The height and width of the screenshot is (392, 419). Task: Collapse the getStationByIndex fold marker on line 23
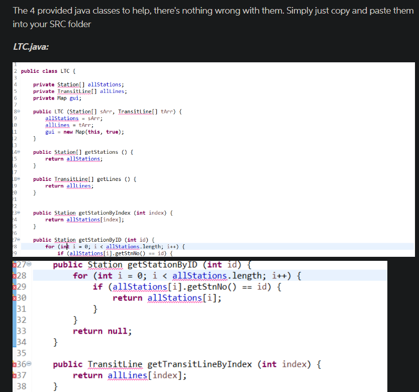tap(18, 213)
